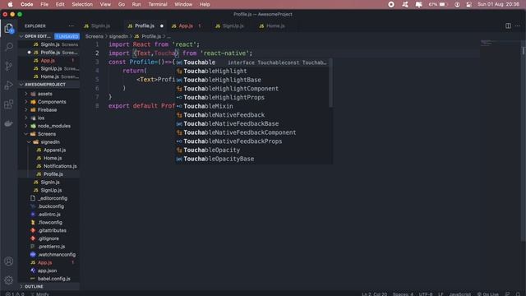Click the JavaScript language mode in status bar
This screenshot has height=296, width=526.
click(x=459, y=294)
